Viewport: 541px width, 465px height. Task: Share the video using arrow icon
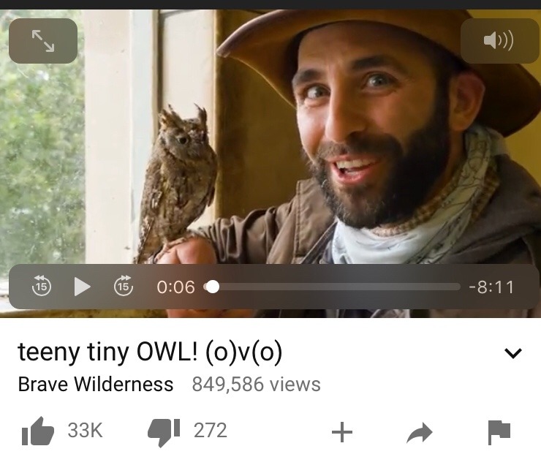coord(420,432)
